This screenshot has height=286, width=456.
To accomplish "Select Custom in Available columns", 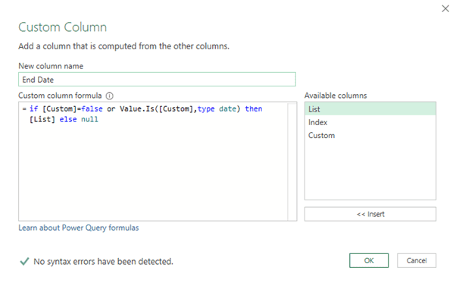I will [370, 136].
